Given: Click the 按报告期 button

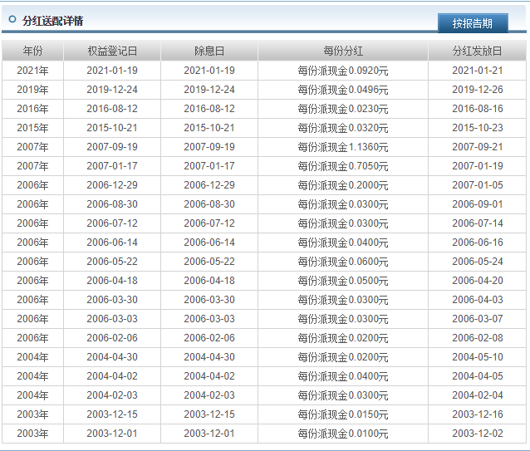Looking at the screenshot, I should (473, 23).
